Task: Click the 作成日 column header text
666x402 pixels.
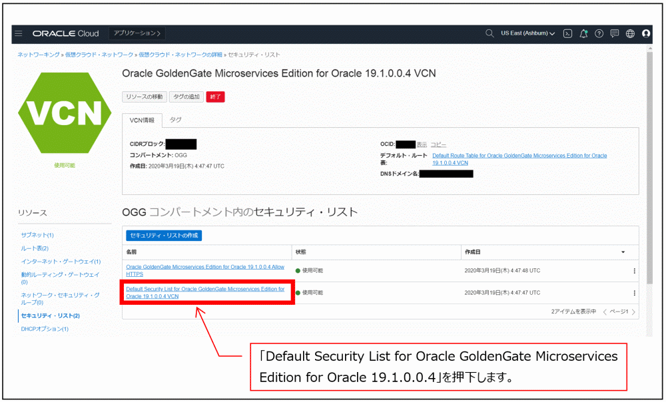Action: coord(472,252)
